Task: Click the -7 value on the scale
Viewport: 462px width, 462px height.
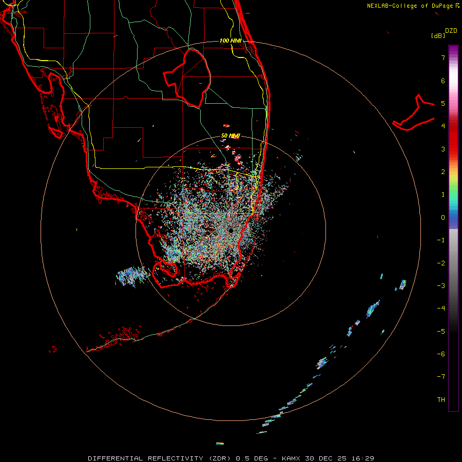Action: [441, 377]
